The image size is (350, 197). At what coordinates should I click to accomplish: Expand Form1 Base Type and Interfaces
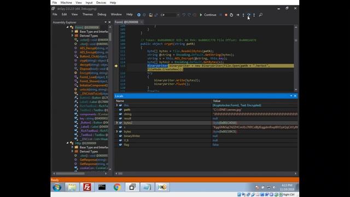[x=72, y=32]
